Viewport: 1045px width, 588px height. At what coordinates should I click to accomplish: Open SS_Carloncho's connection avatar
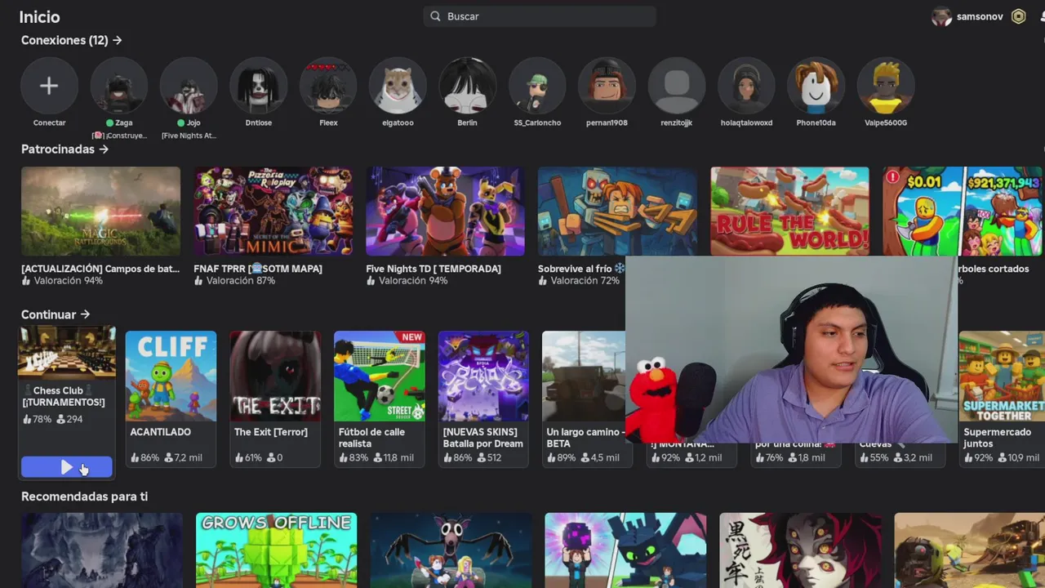[x=537, y=86]
